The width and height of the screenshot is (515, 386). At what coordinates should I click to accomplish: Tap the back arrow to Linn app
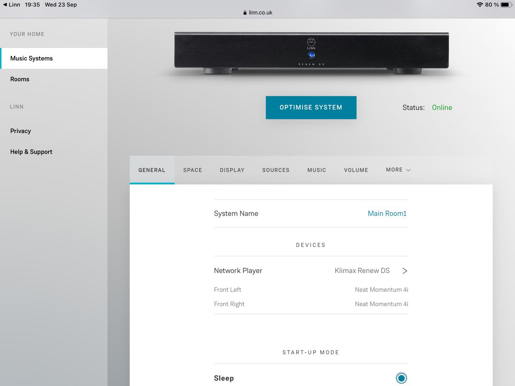[5, 5]
